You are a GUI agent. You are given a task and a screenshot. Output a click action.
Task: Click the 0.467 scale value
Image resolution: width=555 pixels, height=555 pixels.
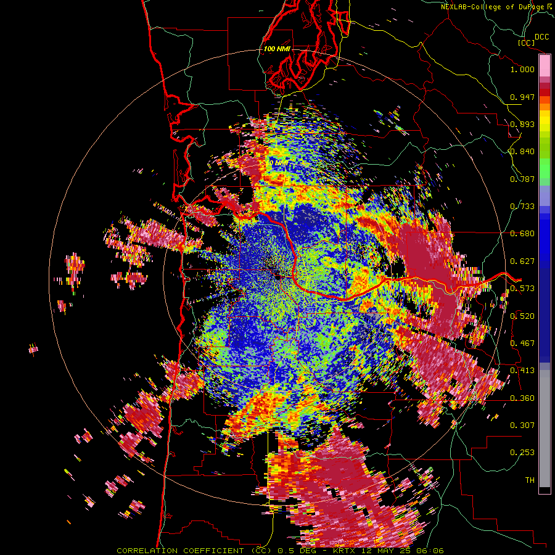522,343
